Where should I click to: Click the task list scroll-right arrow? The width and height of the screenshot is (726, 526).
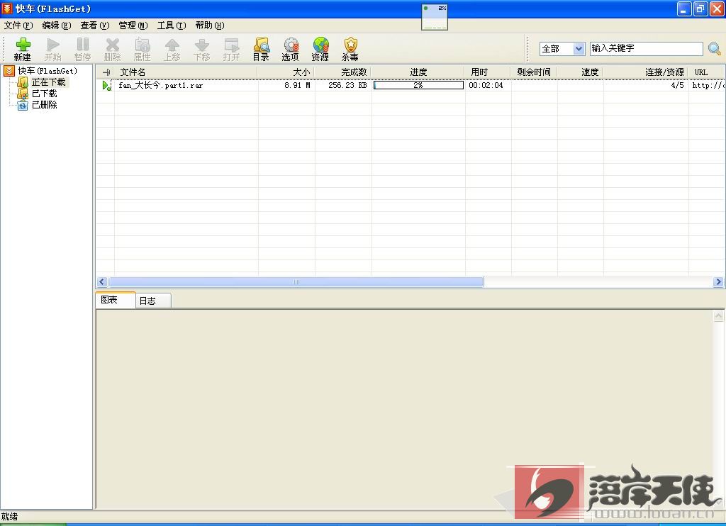[x=718, y=281]
